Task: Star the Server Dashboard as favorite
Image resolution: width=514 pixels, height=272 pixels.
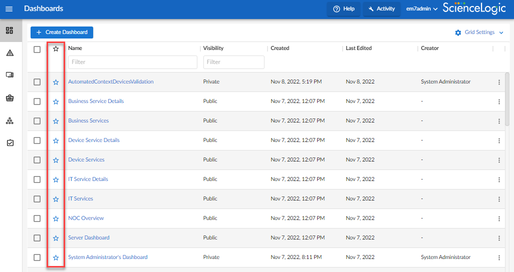Action: pyautogui.click(x=56, y=238)
